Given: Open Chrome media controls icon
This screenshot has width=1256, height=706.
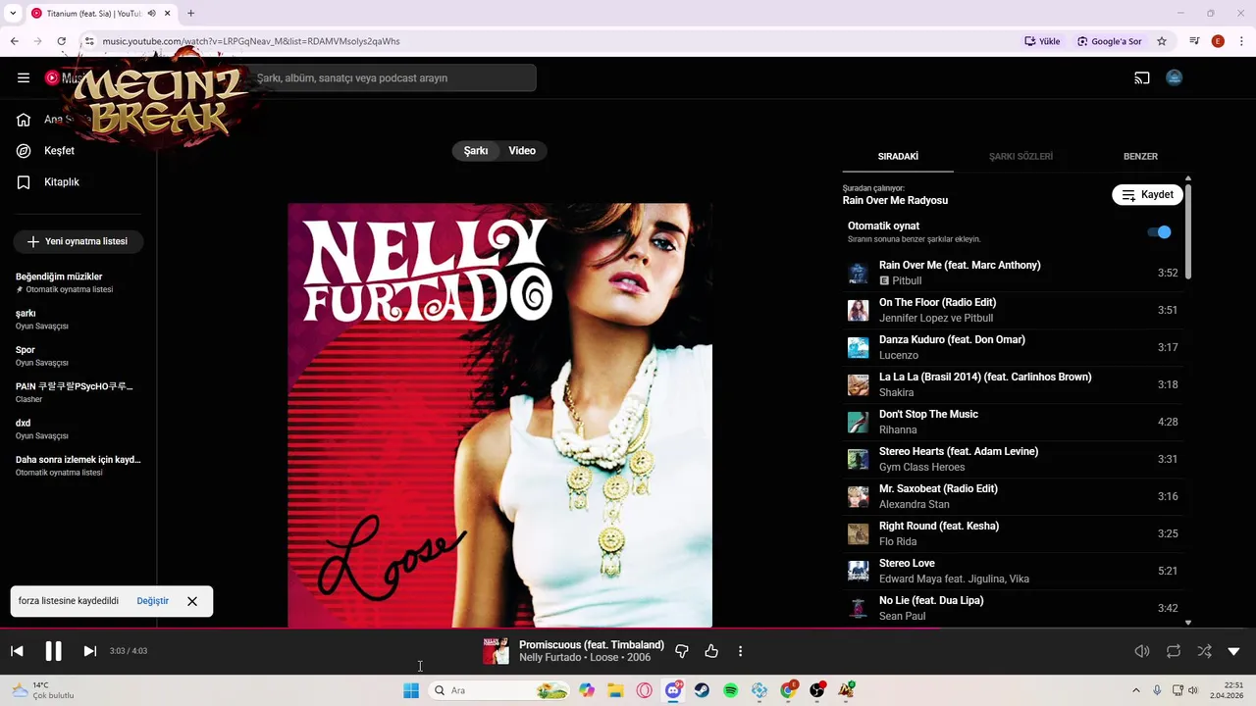Looking at the screenshot, I should coord(1194,41).
